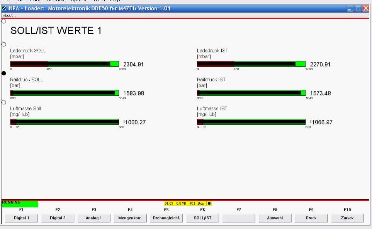Click the 0.5 MB recording size text

(x=181, y=204)
